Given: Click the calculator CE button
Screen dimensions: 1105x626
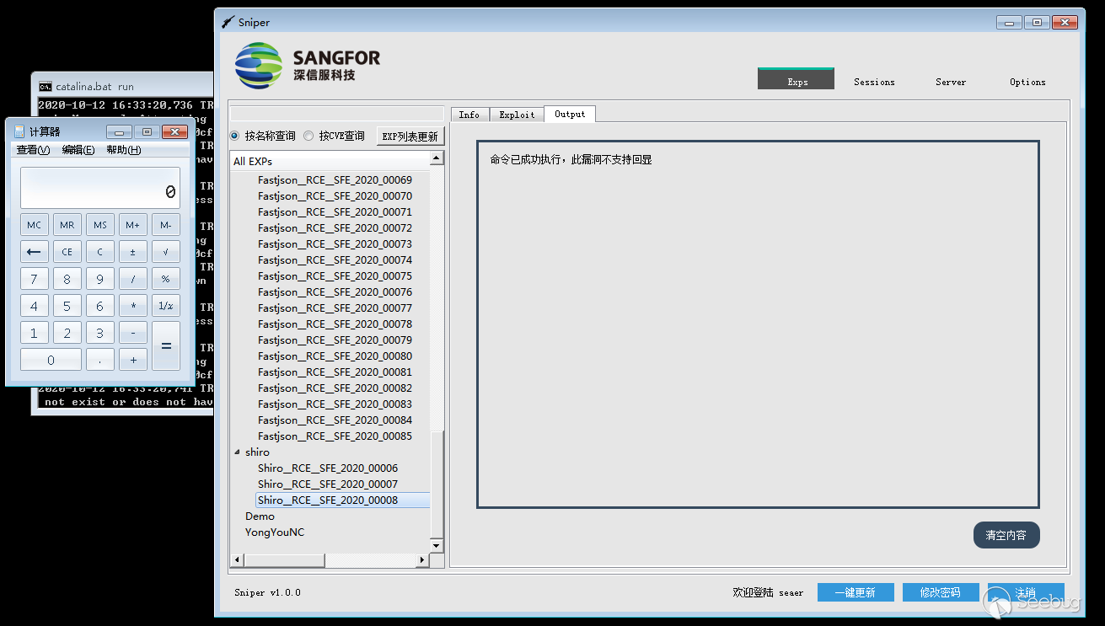Looking at the screenshot, I should click(x=67, y=252).
